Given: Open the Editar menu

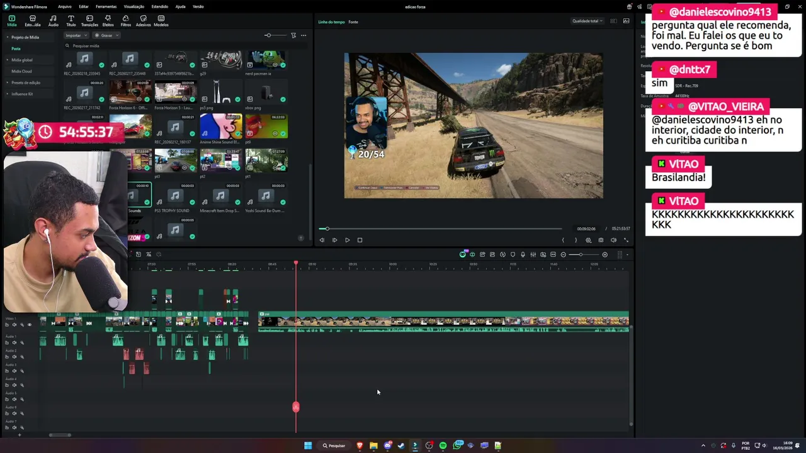Looking at the screenshot, I should tap(83, 6).
